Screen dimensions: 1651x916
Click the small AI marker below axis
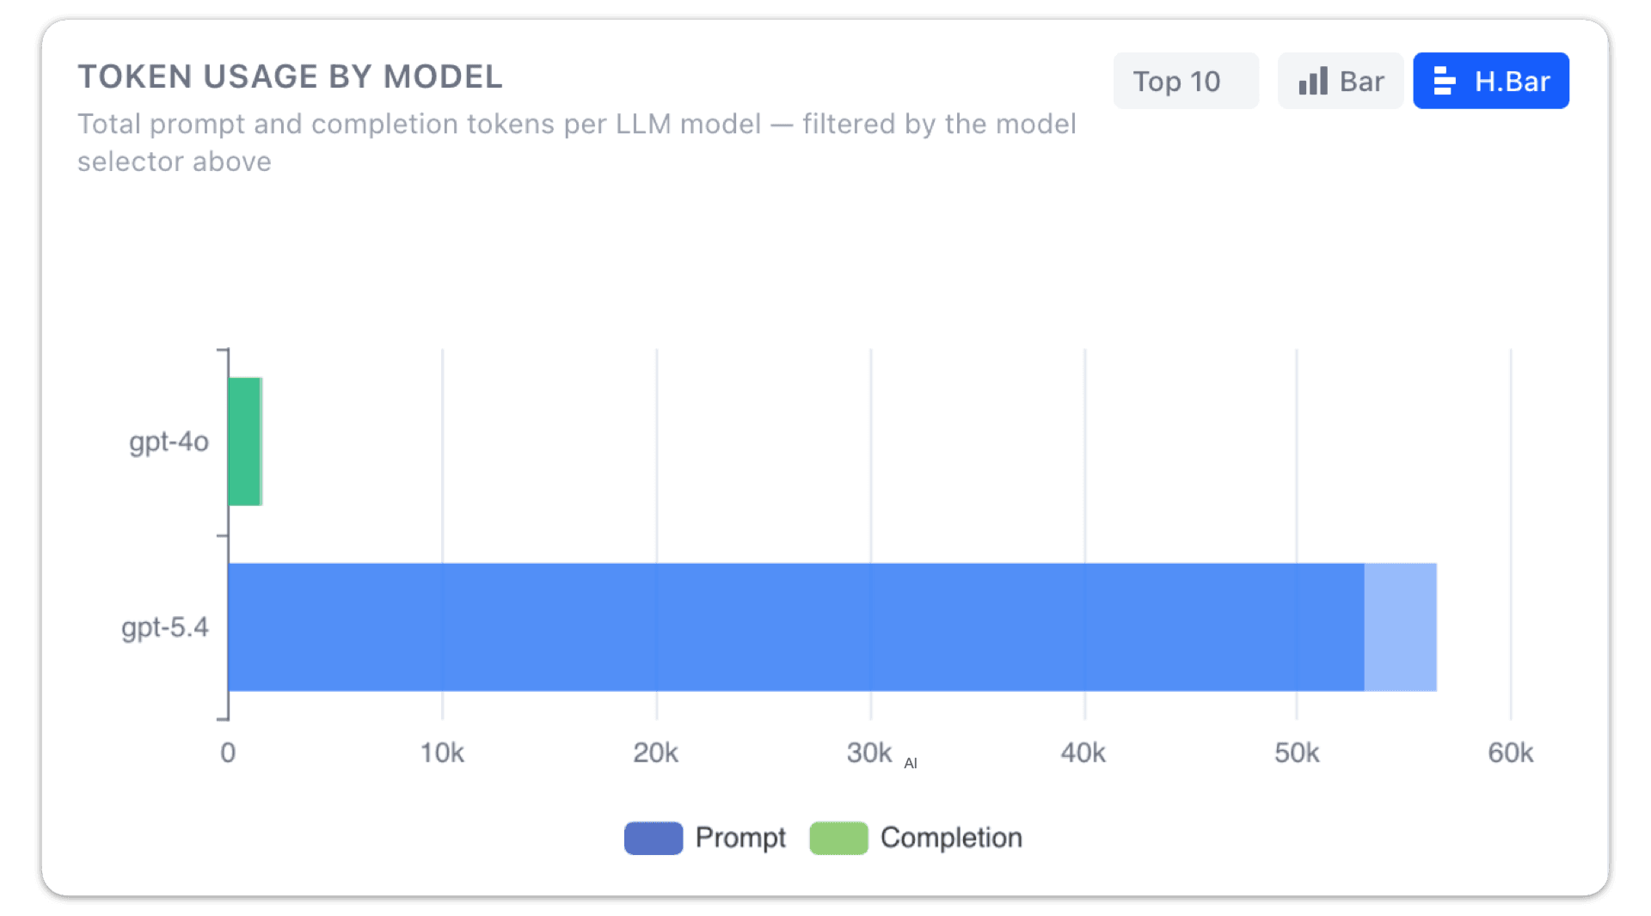coord(911,763)
